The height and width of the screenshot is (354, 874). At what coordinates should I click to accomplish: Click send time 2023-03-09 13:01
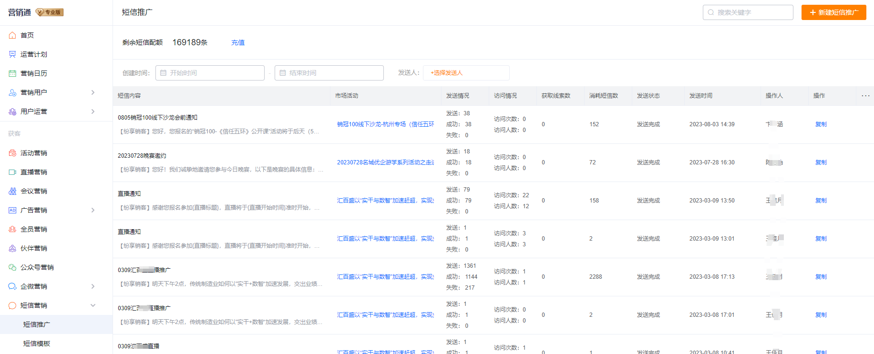pyautogui.click(x=711, y=239)
